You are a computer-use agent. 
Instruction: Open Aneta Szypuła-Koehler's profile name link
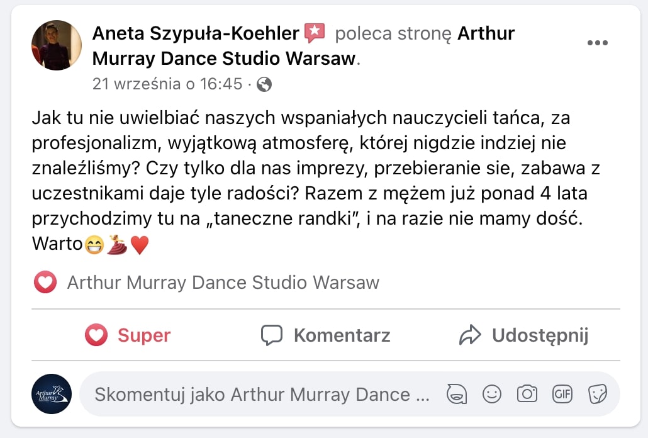[x=195, y=33]
